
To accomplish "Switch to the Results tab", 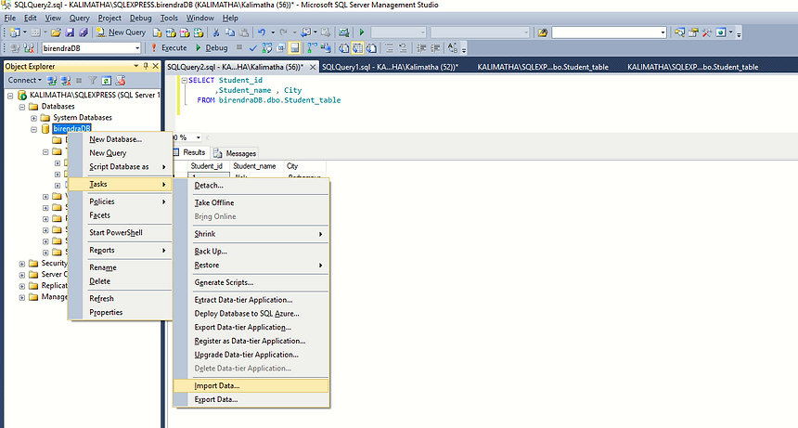I will coord(189,152).
